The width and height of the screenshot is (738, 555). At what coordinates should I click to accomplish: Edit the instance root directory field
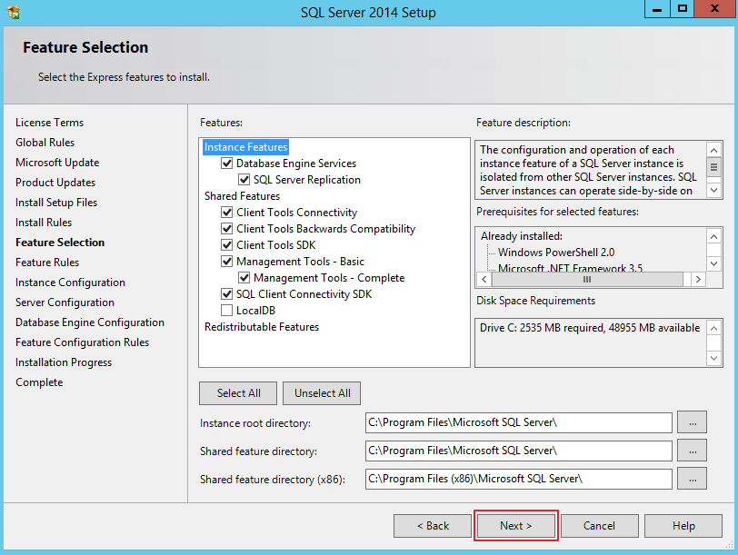(519, 422)
